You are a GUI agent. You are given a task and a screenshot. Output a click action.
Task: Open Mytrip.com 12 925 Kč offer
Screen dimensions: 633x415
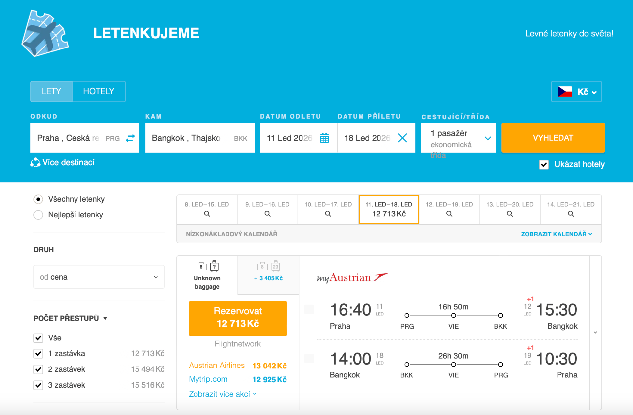point(238,379)
